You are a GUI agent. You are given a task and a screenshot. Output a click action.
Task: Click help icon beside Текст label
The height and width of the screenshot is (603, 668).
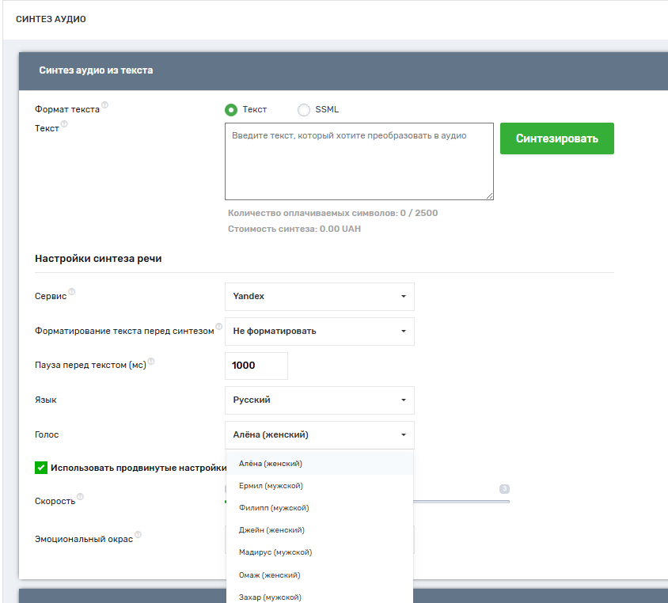(x=64, y=124)
